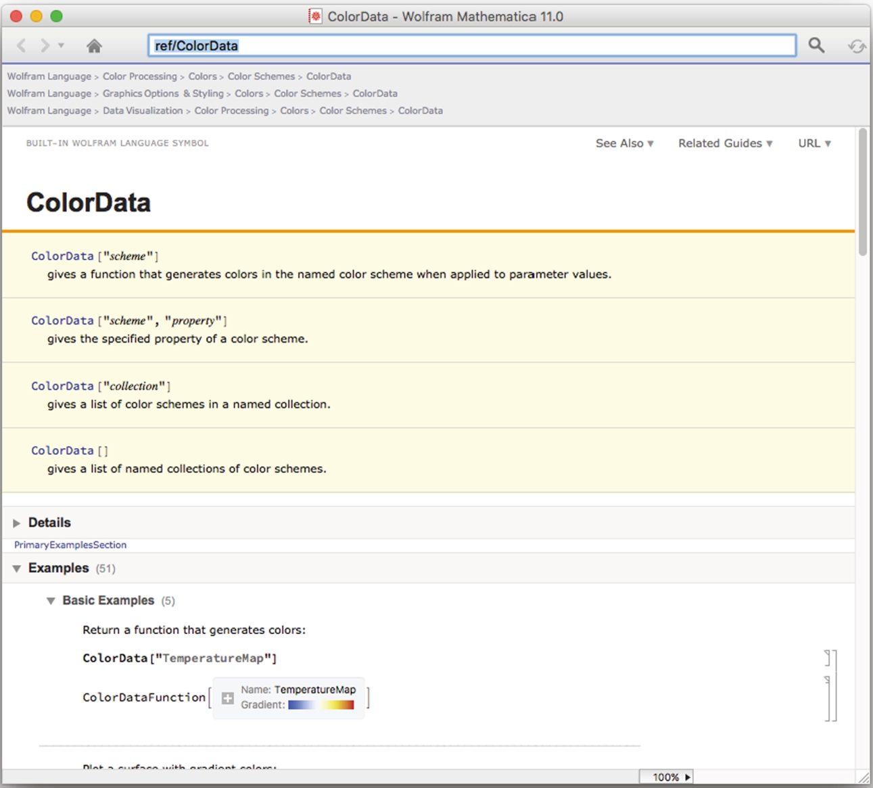Image resolution: width=873 pixels, height=788 pixels.
Task: Click the ref/ColorData address field
Action: [x=472, y=45]
